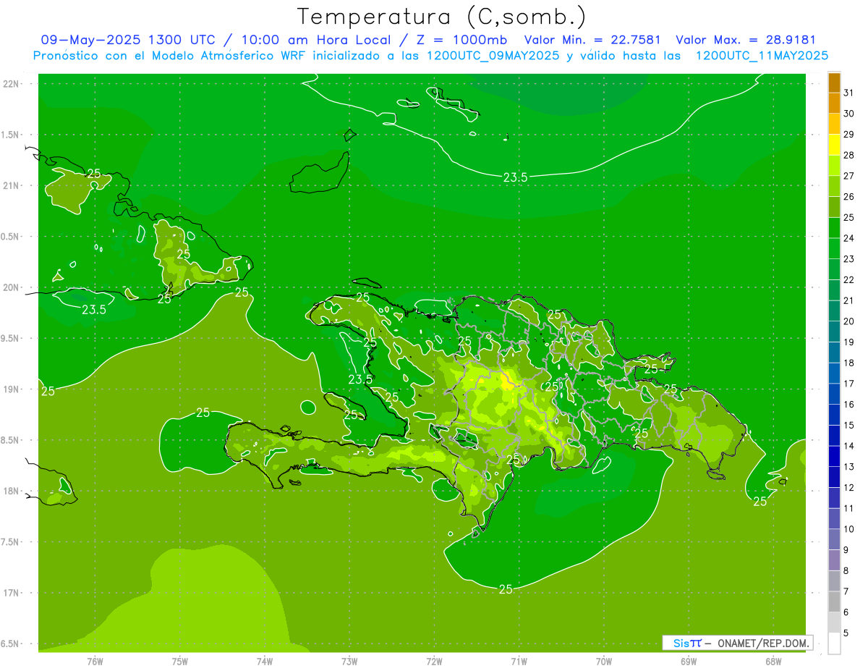Click 'Valor Max. = 28.9181' in header
The image size is (868, 671).
(x=746, y=40)
